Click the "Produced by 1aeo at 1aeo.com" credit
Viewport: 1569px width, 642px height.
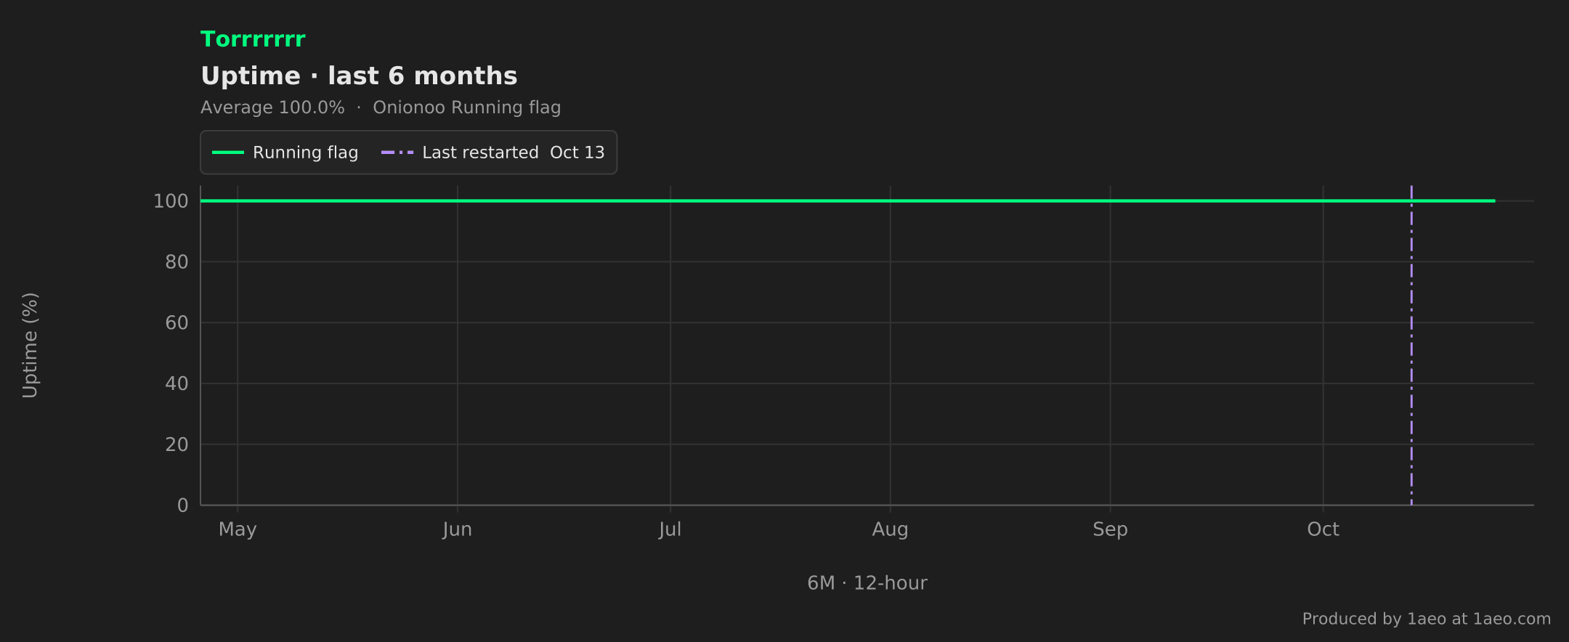(x=1427, y=619)
